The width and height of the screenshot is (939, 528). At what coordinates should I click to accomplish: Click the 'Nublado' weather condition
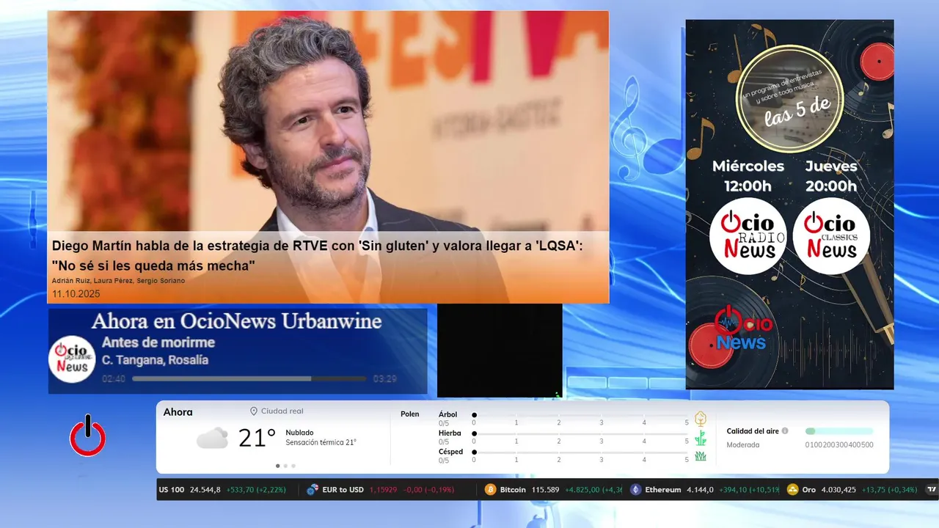pyautogui.click(x=299, y=433)
